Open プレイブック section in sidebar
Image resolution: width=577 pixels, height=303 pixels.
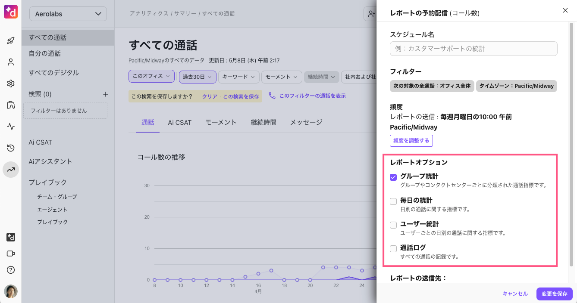(48, 182)
